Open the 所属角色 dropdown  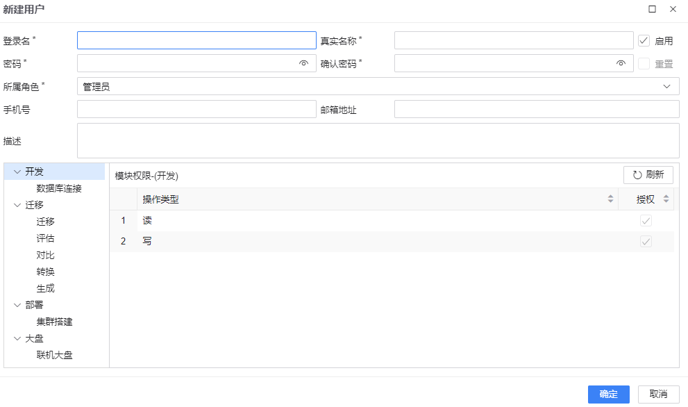(x=378, y=87)
